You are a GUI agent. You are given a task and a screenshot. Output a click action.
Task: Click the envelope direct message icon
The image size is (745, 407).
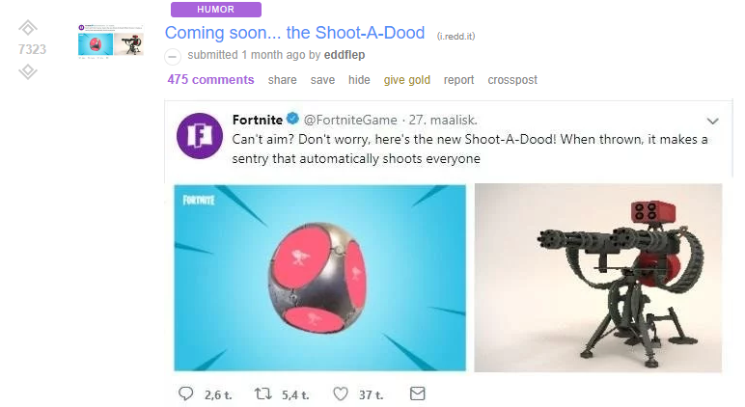[x=417, y=393]
